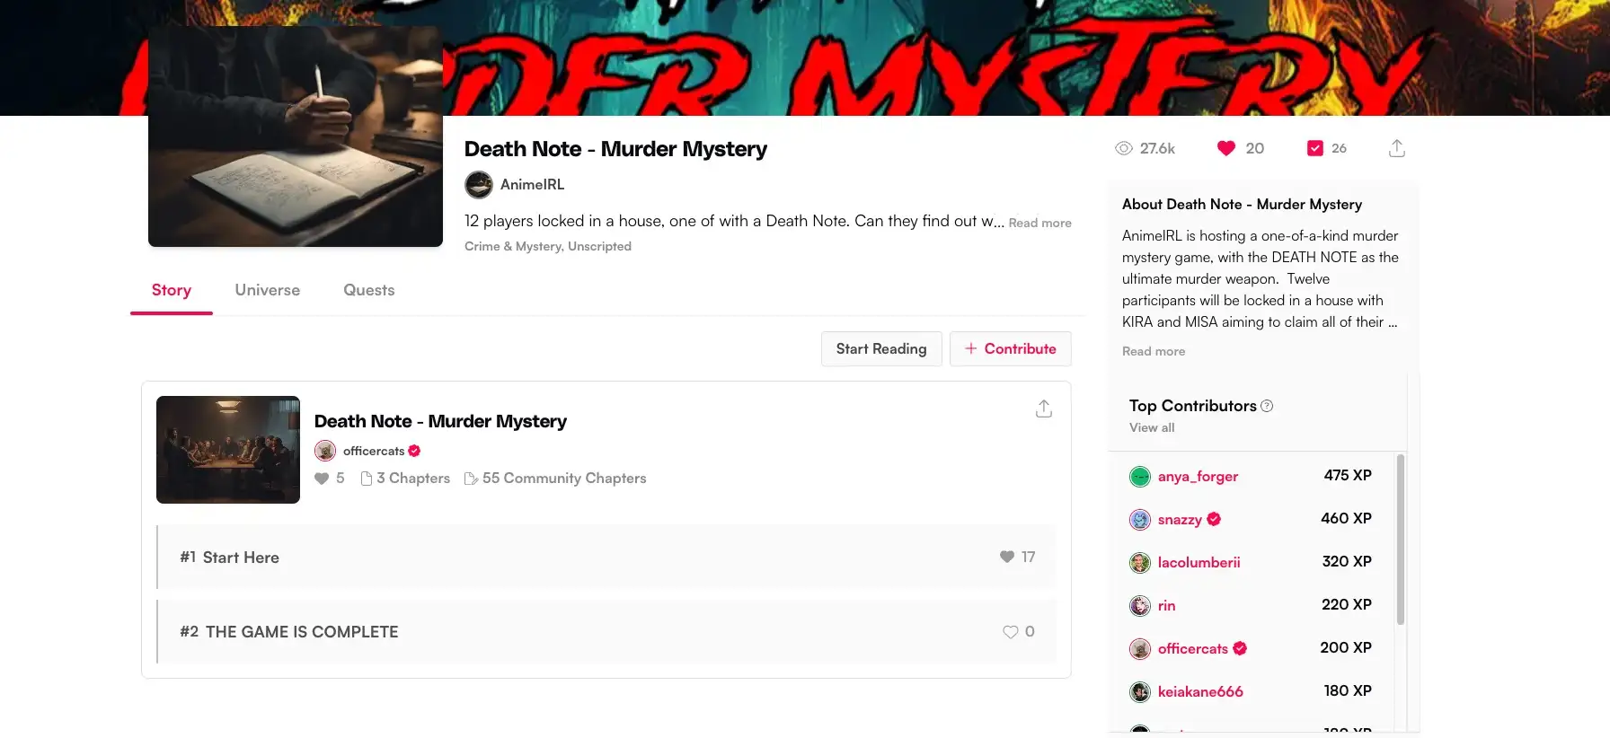Viewport: 1610px width, 738px height.
Task: Switch to the Universe tab
Action: 267,290
